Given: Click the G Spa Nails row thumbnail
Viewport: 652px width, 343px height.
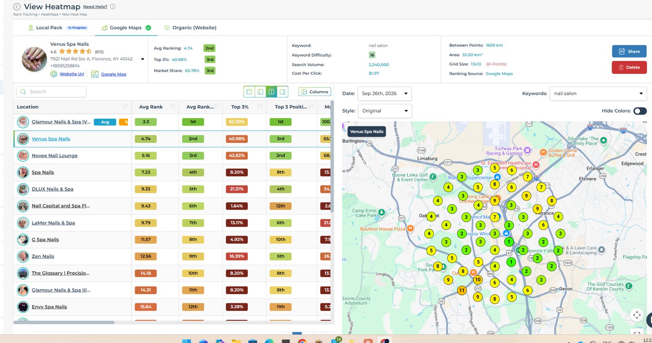Looking at the screenshot, I should [23, 240].
